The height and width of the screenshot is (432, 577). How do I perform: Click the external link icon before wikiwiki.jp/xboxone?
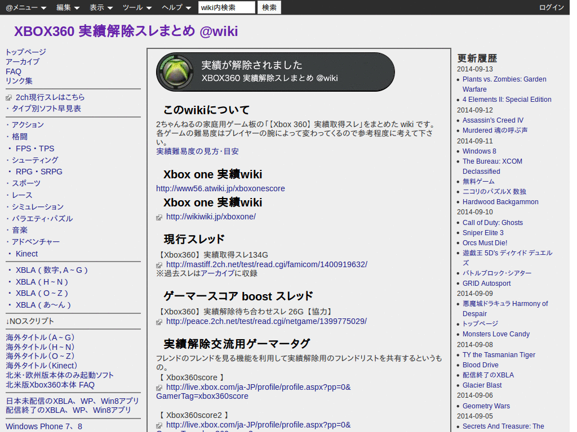pyautogui.click(x=160, y=217)
